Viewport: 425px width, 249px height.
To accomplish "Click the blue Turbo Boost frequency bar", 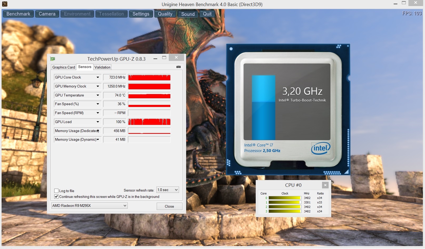I will [264, 108].
